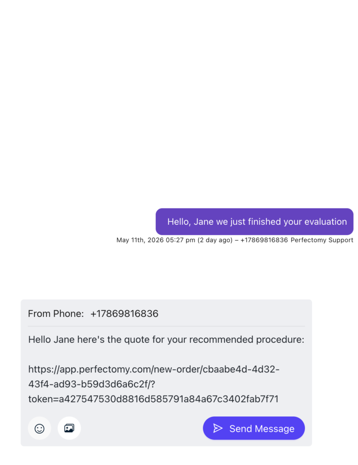
Task: Click the sender phone +17869816836 under the bubble
Action: click(264, 240)
